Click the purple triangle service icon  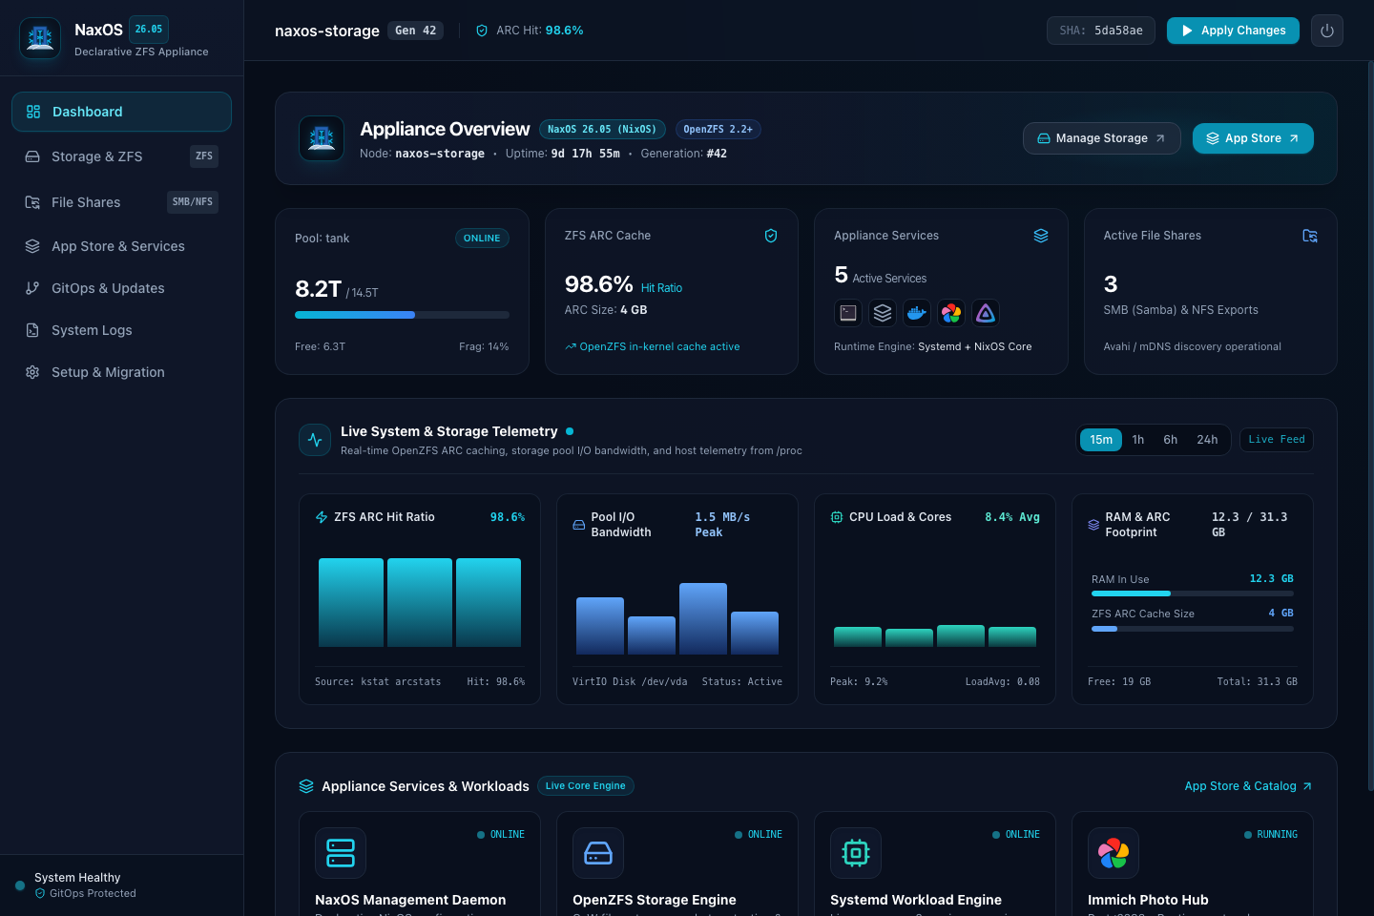pyautogui.click(x=986, y=313)
